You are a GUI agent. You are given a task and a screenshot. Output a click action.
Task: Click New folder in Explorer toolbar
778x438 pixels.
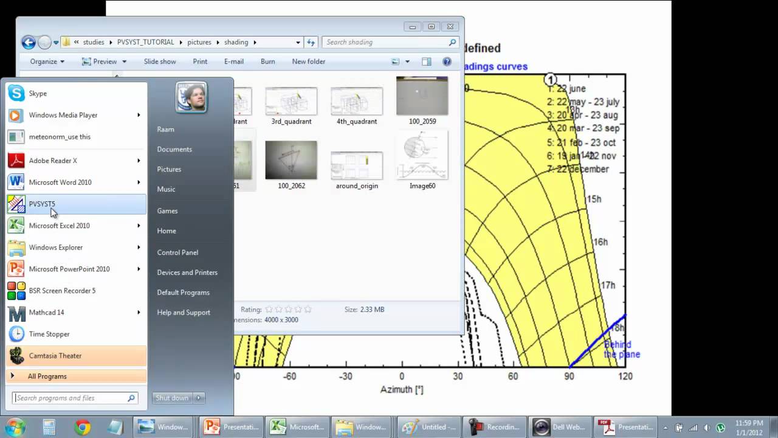point(309,61)
